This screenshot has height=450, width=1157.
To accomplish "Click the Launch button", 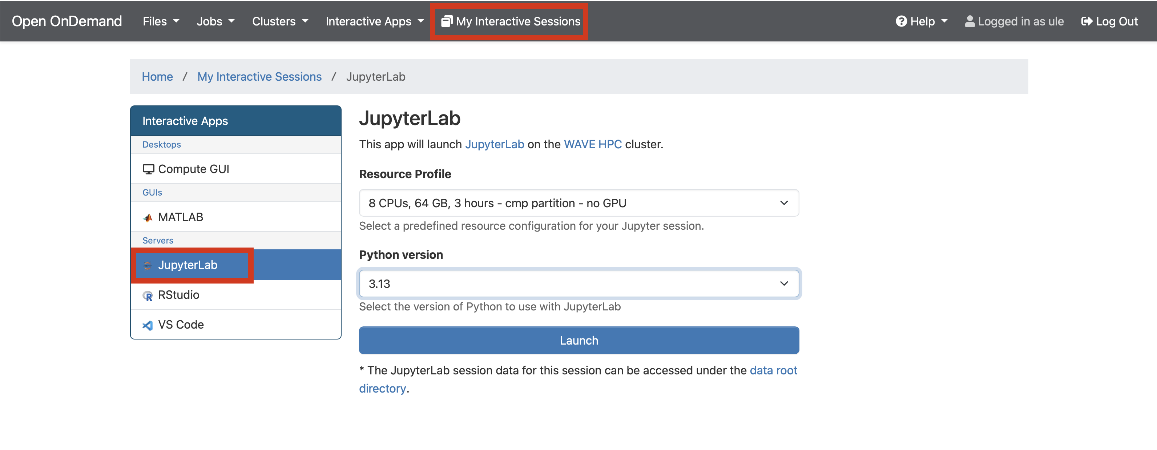I will [x=578, y=341].
